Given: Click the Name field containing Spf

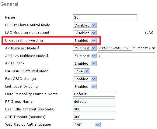Looking at the screenshot, I should coord(105,17).
